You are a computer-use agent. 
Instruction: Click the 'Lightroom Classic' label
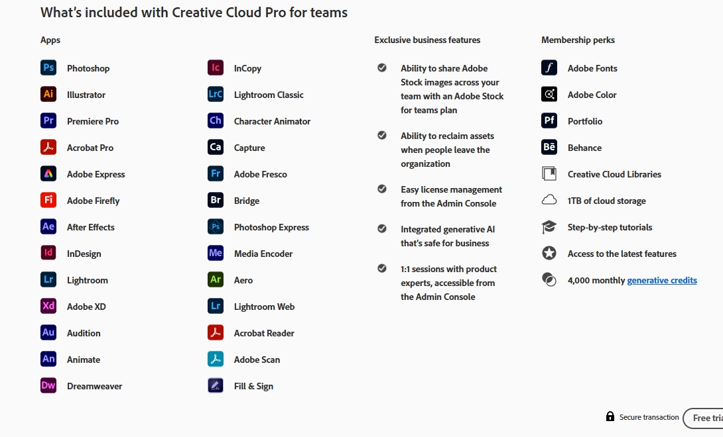pyautogui.click(x=269, y=95)
